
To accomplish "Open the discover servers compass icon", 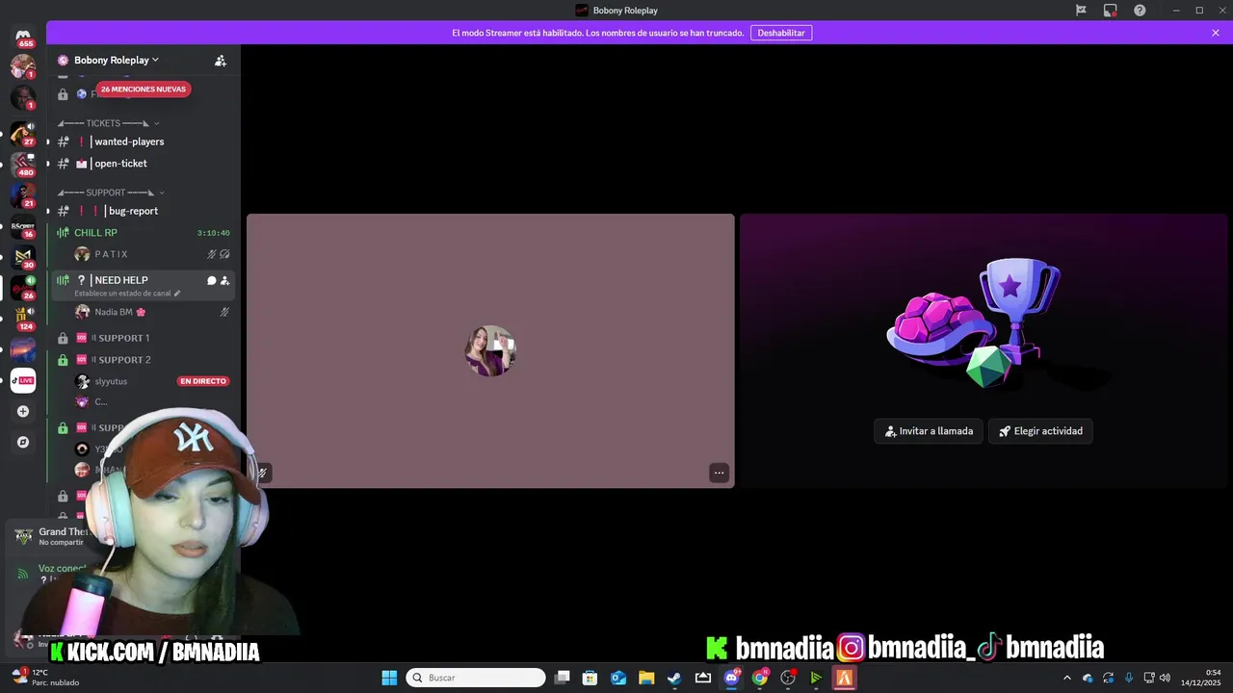I will click(23, 442).
